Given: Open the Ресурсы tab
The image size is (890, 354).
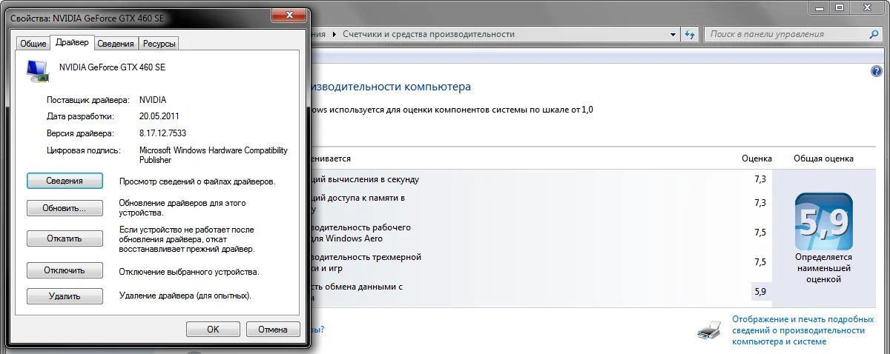Looking at the screenshot, I should [159, 44].
